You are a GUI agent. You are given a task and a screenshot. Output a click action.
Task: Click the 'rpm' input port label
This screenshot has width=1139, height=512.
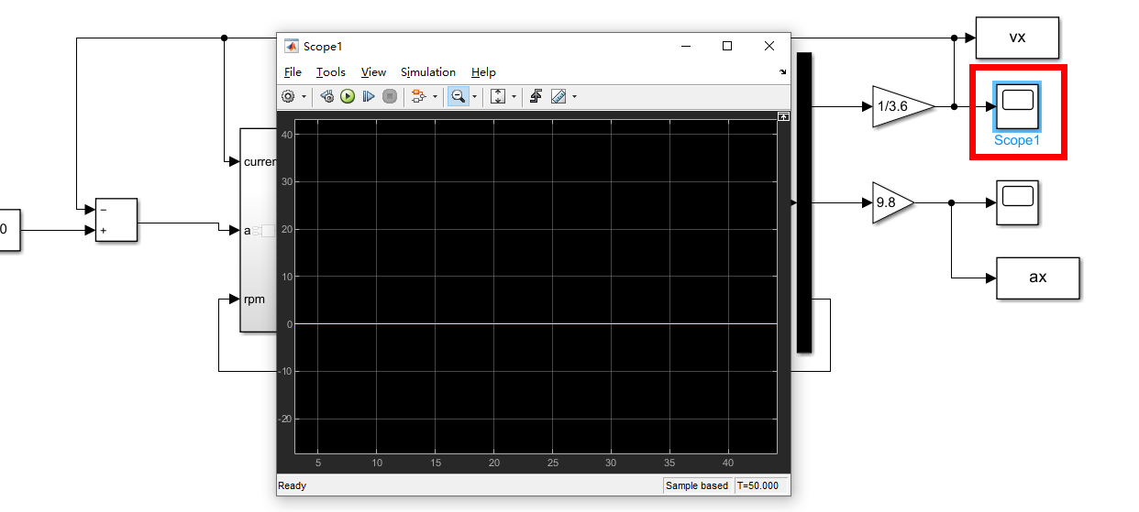pos(255,300)
